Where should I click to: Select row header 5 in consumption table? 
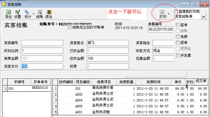click(x=55, y=112)
